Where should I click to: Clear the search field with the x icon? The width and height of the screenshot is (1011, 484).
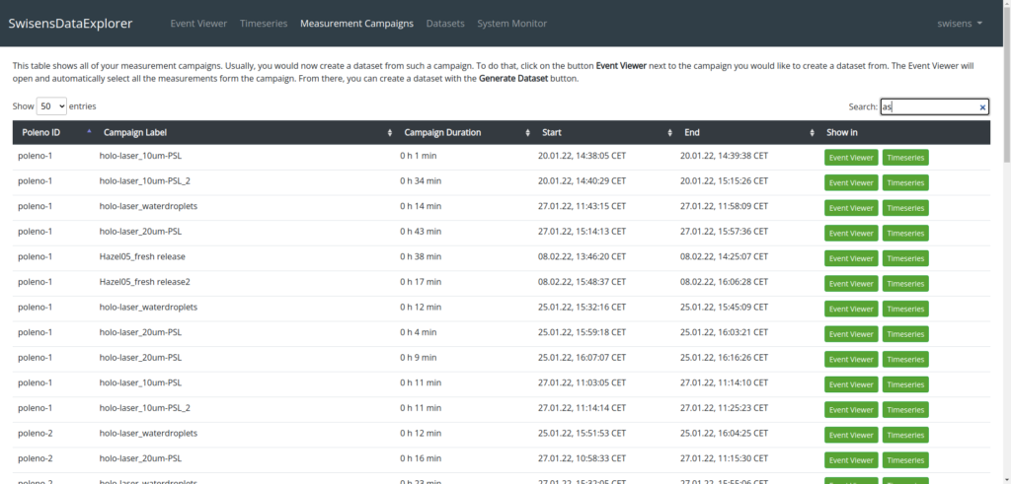point(982,107)
